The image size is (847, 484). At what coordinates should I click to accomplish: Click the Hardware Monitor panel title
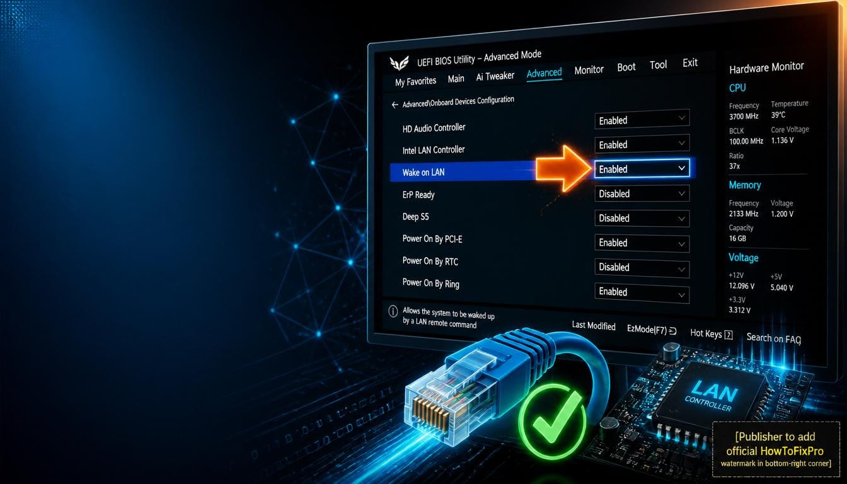click(x=766, y=67)
